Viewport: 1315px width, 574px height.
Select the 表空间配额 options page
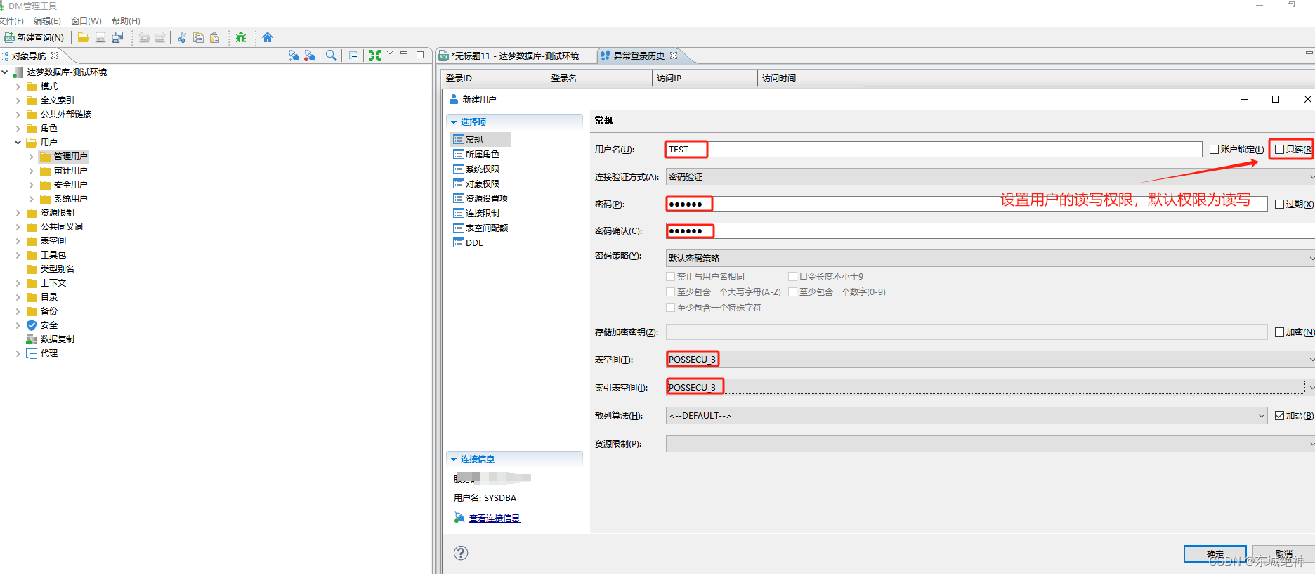pyautogui.click(x=480, y=228)
